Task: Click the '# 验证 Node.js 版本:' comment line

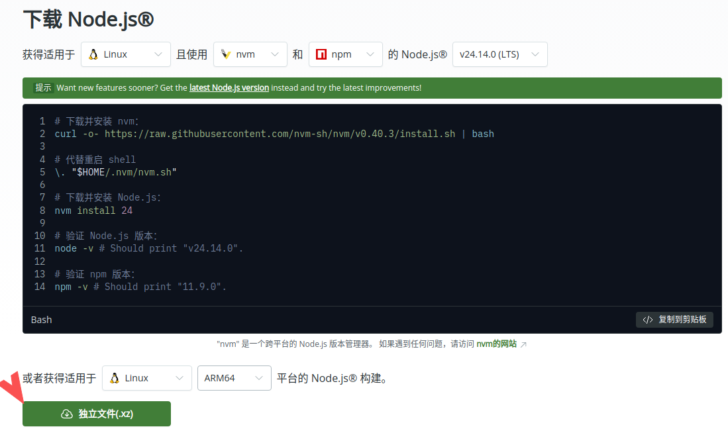Action: pyautogui.click(x=106, y=236)
